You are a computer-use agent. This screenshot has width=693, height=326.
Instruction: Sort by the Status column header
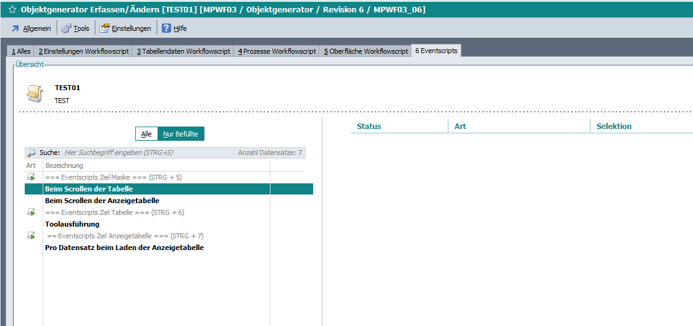click(369, 127)
